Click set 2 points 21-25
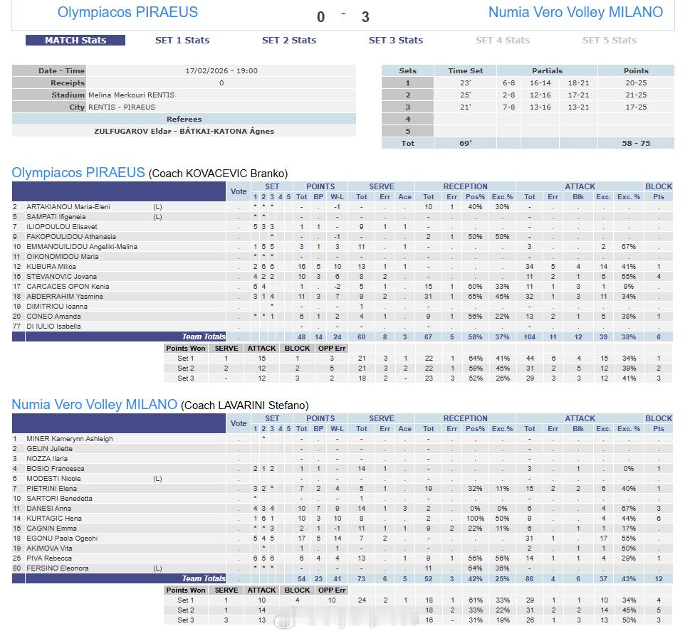Screen dimensions: 695x636 tap(636, 95)
